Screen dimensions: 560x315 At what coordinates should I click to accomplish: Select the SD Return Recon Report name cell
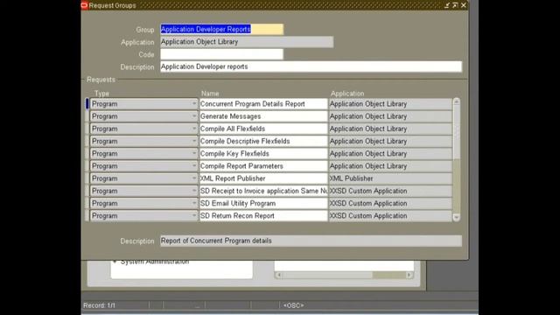263,216
